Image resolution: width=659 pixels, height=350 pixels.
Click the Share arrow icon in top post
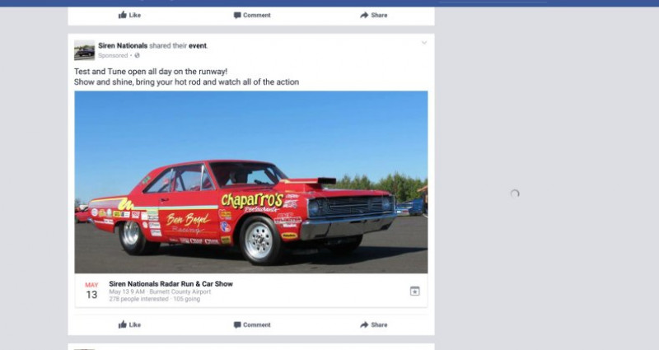364,15
